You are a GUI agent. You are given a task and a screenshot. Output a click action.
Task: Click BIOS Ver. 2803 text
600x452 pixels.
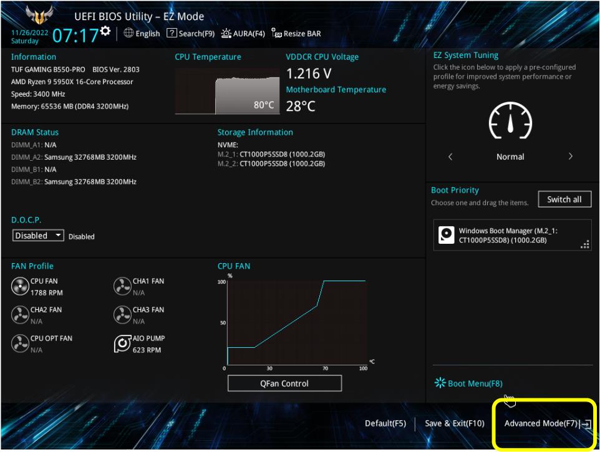[116, 70]
